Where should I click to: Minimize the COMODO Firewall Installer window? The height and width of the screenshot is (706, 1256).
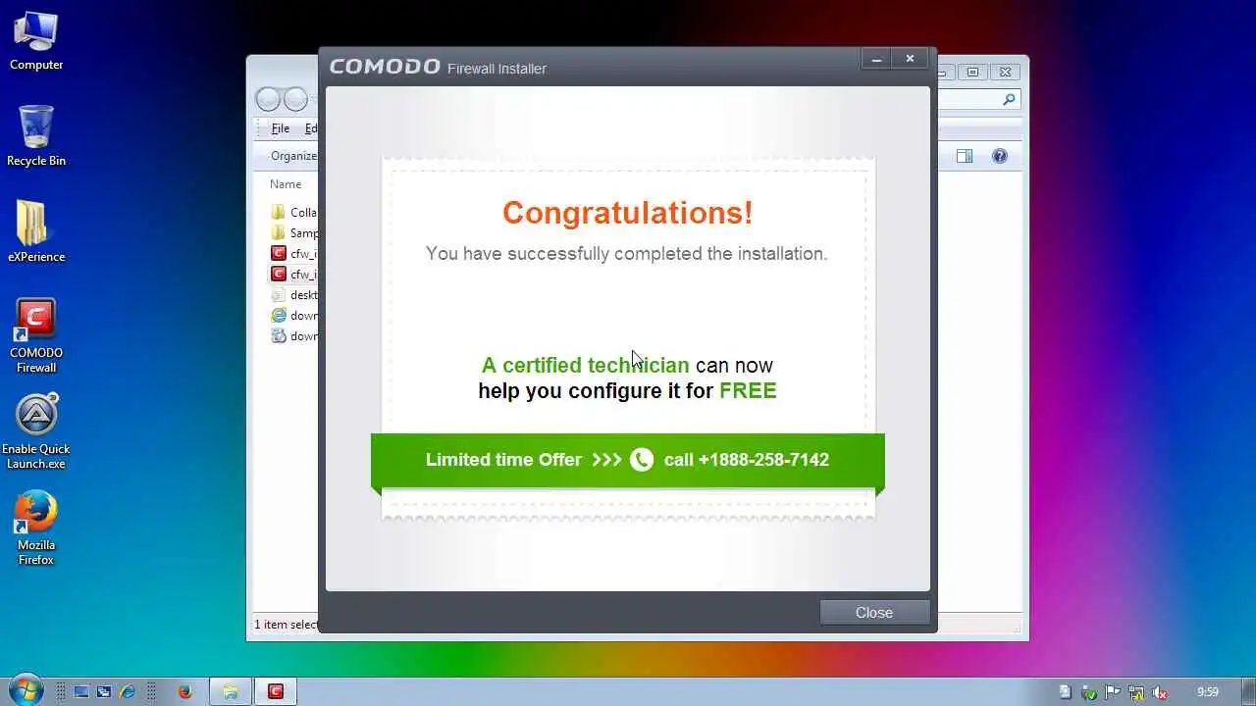(x=877, y=59)
